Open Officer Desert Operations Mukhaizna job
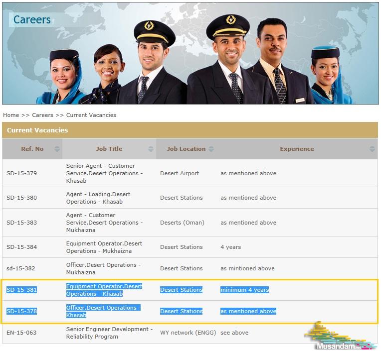Screen dimensions: 381x352 [x=104, y=268]
